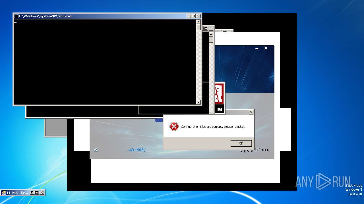Close the second cmd window behind
364x204 pixels.
coord(211,29)
